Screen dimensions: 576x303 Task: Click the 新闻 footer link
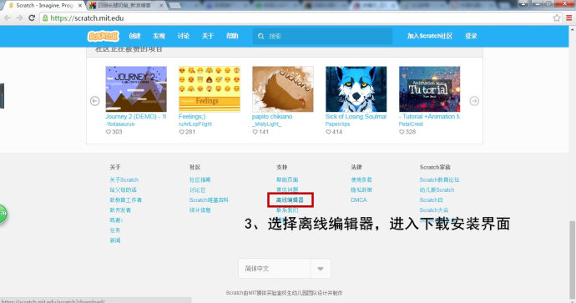click(115, 240)
